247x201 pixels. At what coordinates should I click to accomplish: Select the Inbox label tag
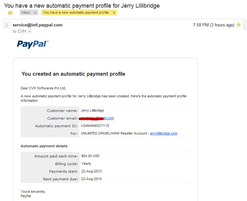(26, 13)
